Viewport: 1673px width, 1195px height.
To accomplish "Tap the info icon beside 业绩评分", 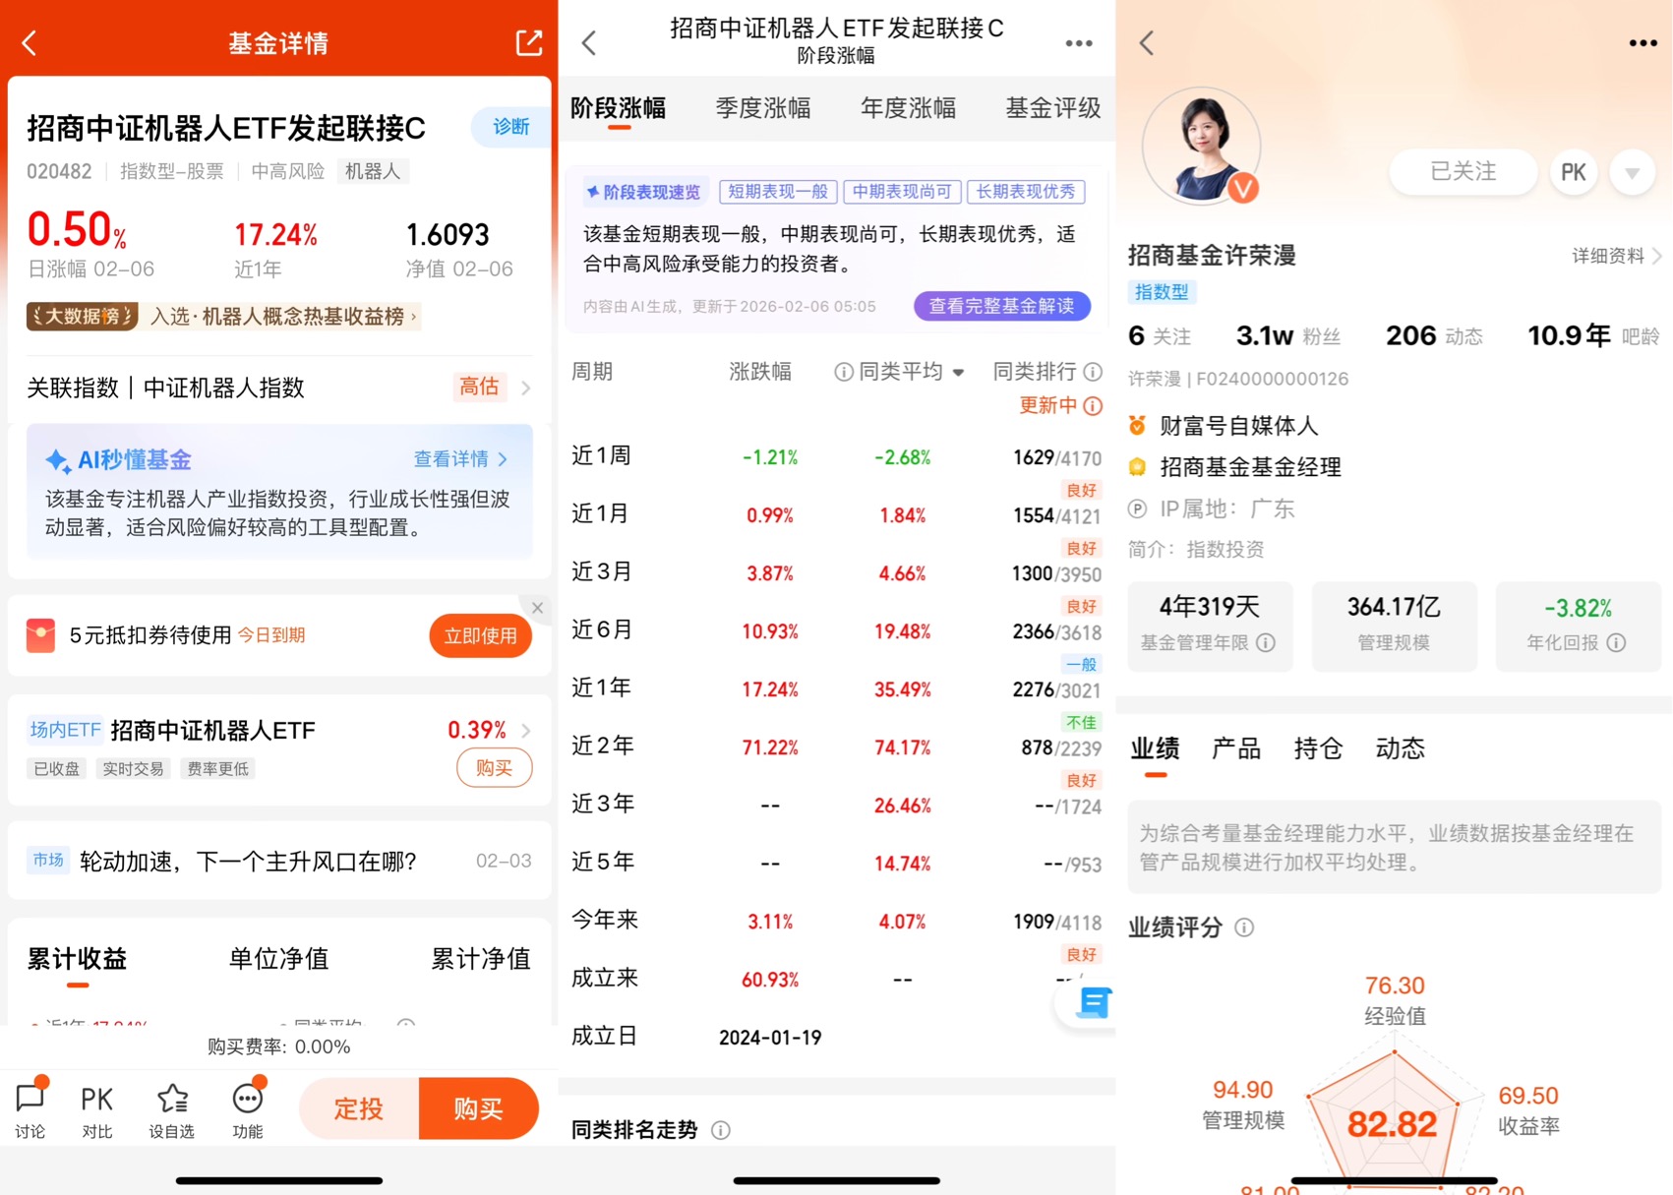I will click(1244, 927).
